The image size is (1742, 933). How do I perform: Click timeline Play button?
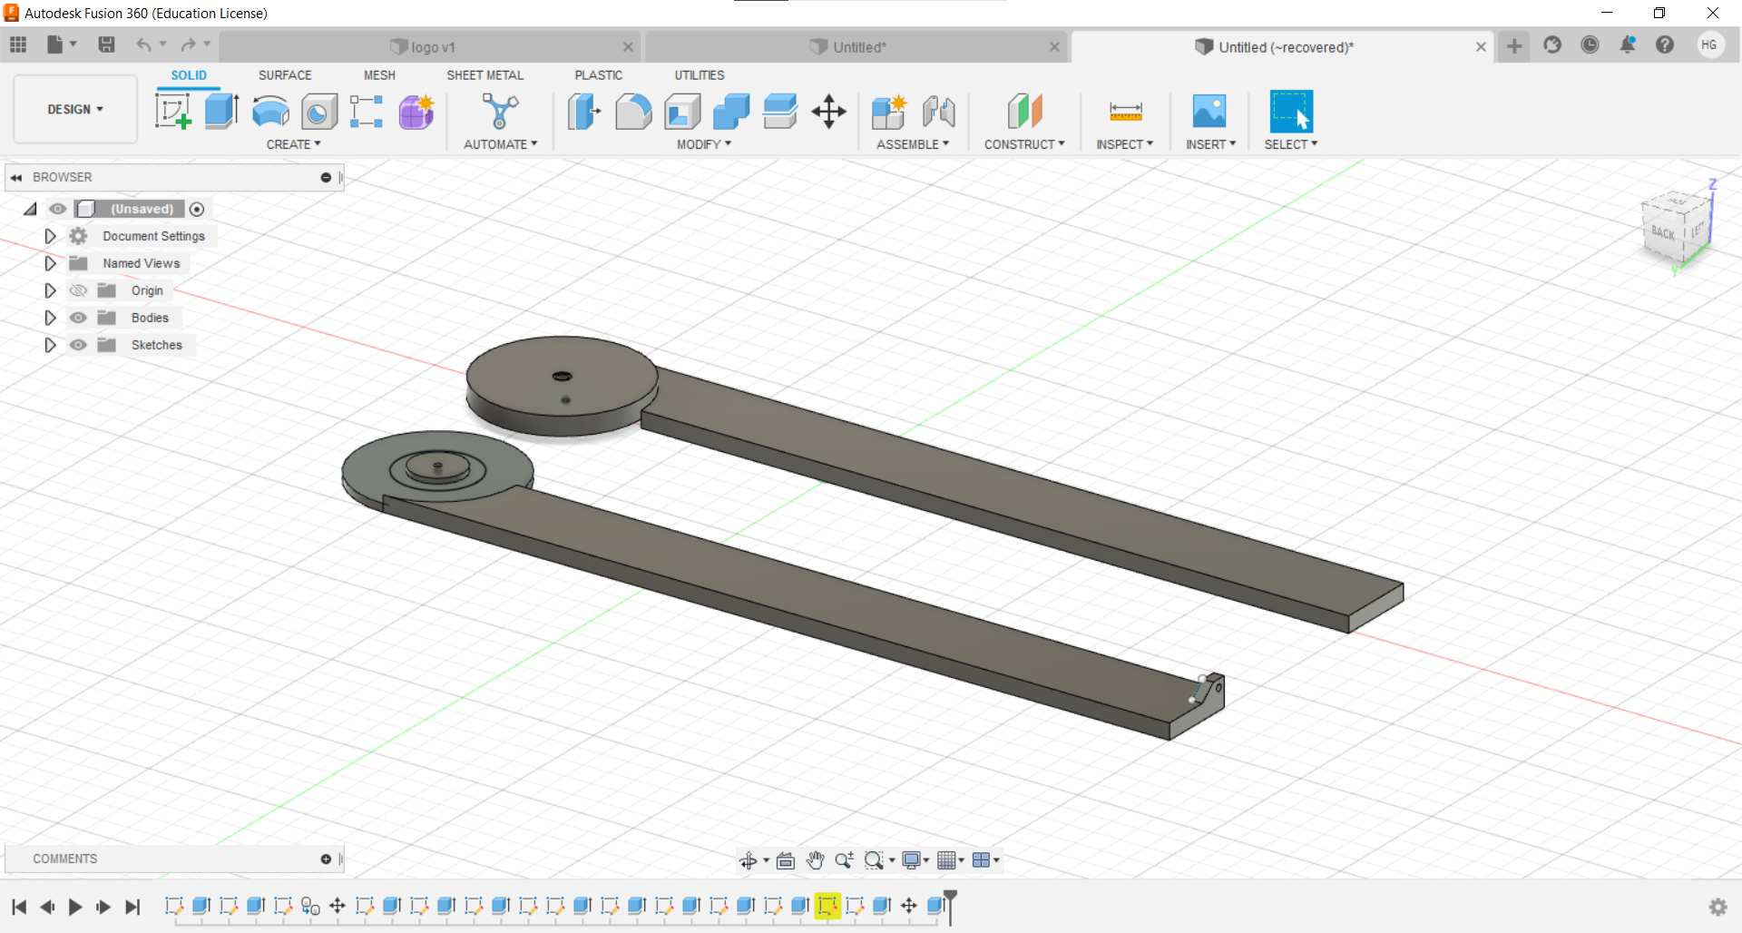point(75,907)
